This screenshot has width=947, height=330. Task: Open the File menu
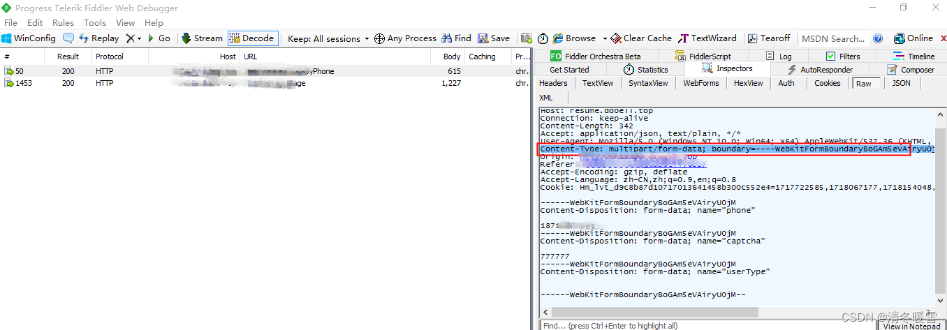click(x=10, y=22)
